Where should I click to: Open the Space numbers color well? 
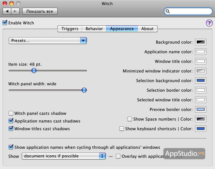tap(201, 119)
